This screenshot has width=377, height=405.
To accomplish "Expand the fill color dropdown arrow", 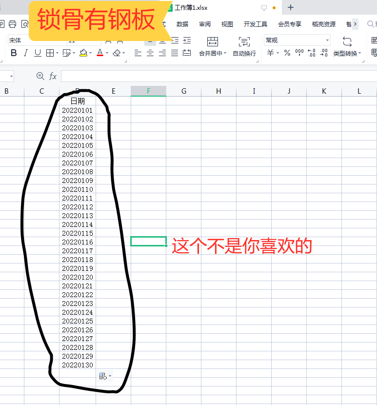I will tap(90, 53).
